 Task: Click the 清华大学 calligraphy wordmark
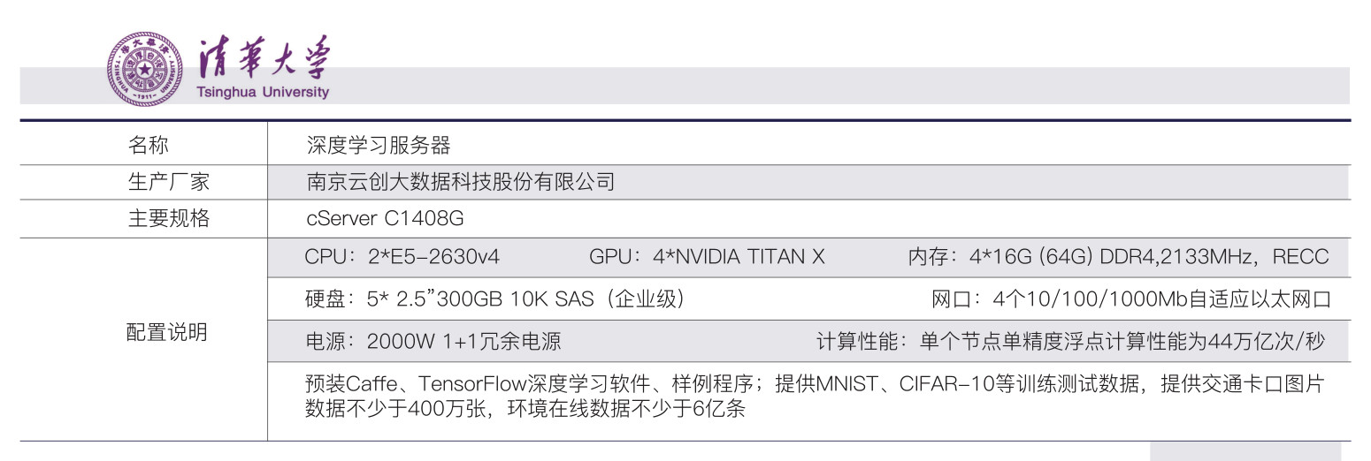coord(264,59)
